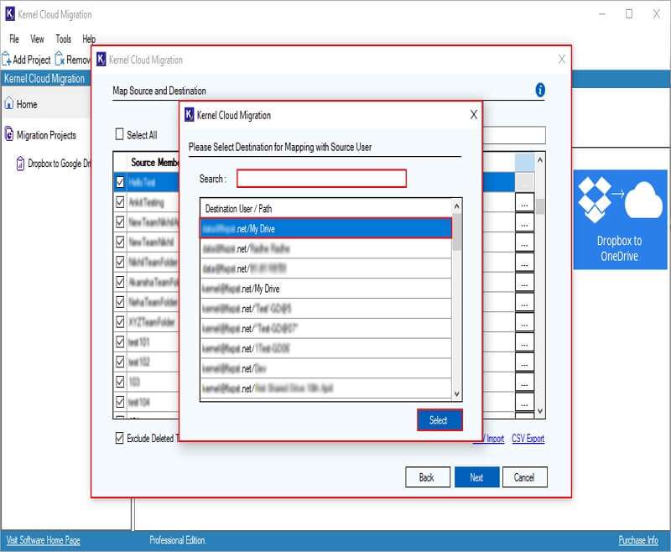Click the Back button
671x552 pixels.
coord(428,477)
